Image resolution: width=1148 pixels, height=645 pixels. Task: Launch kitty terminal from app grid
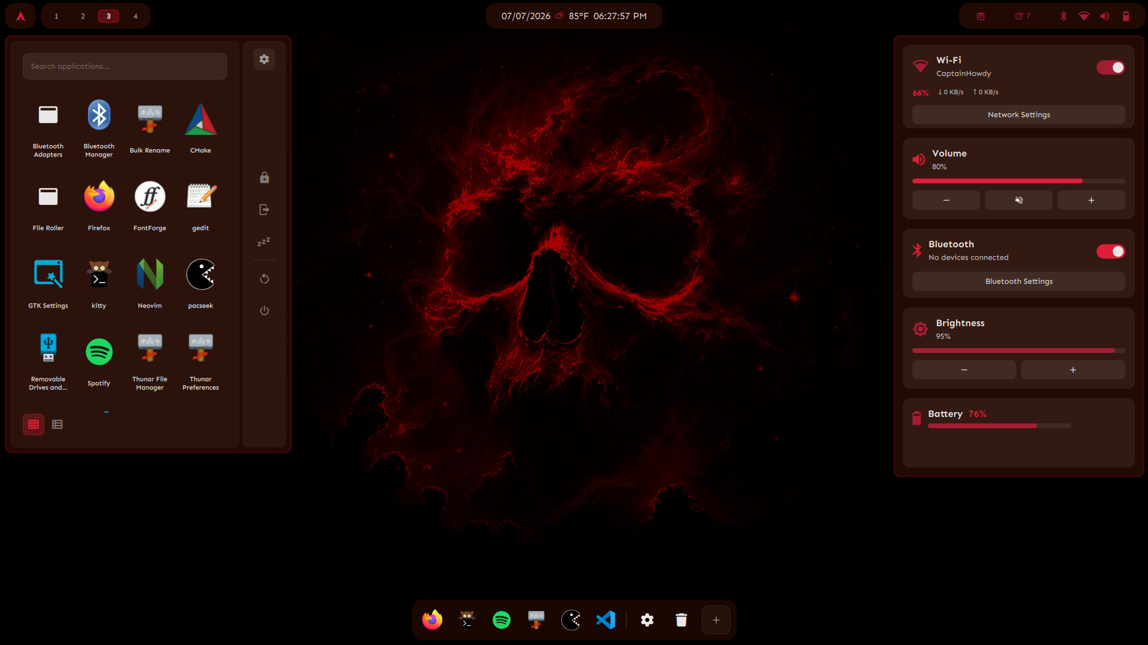pyautogui.click(x=99, y=284)
